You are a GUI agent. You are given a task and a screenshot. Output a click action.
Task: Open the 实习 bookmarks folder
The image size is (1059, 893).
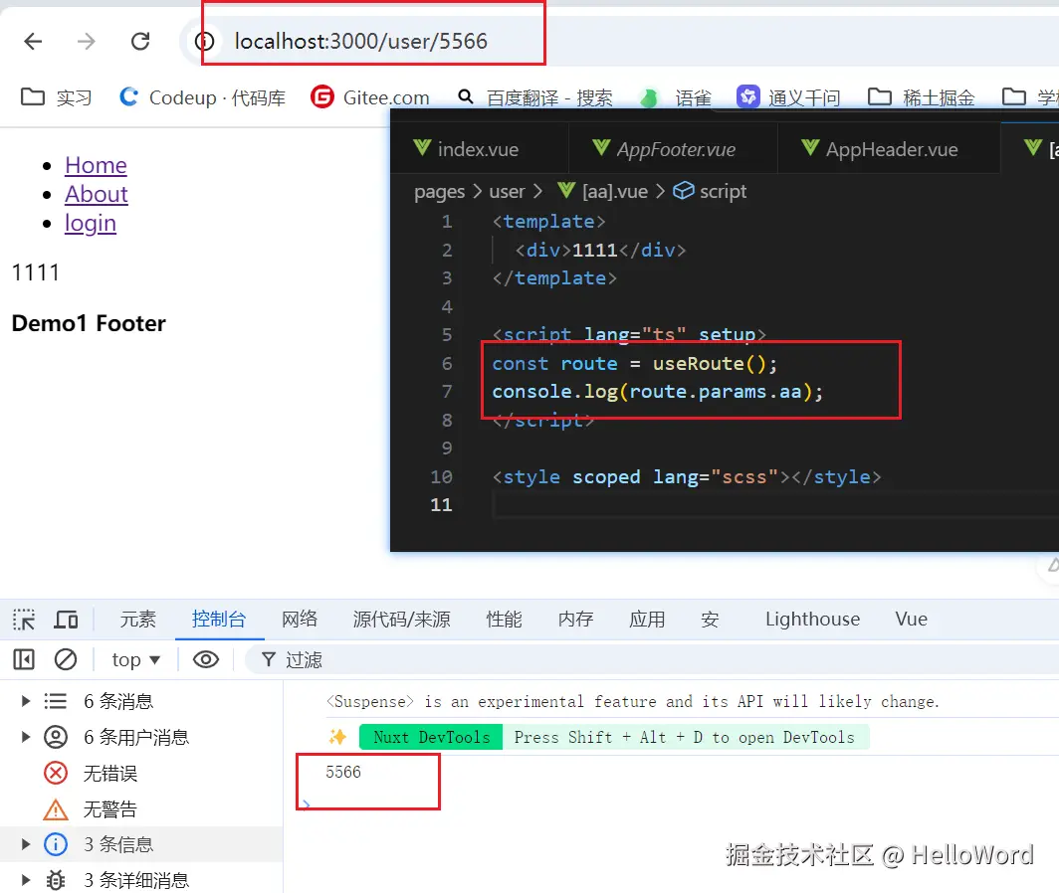pos(56,97)
